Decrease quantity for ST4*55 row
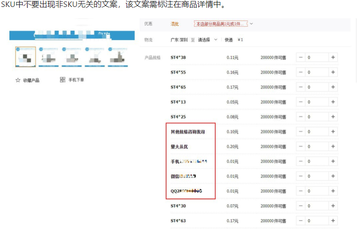The width and height of the screenshot is (357, 229). 301,72
